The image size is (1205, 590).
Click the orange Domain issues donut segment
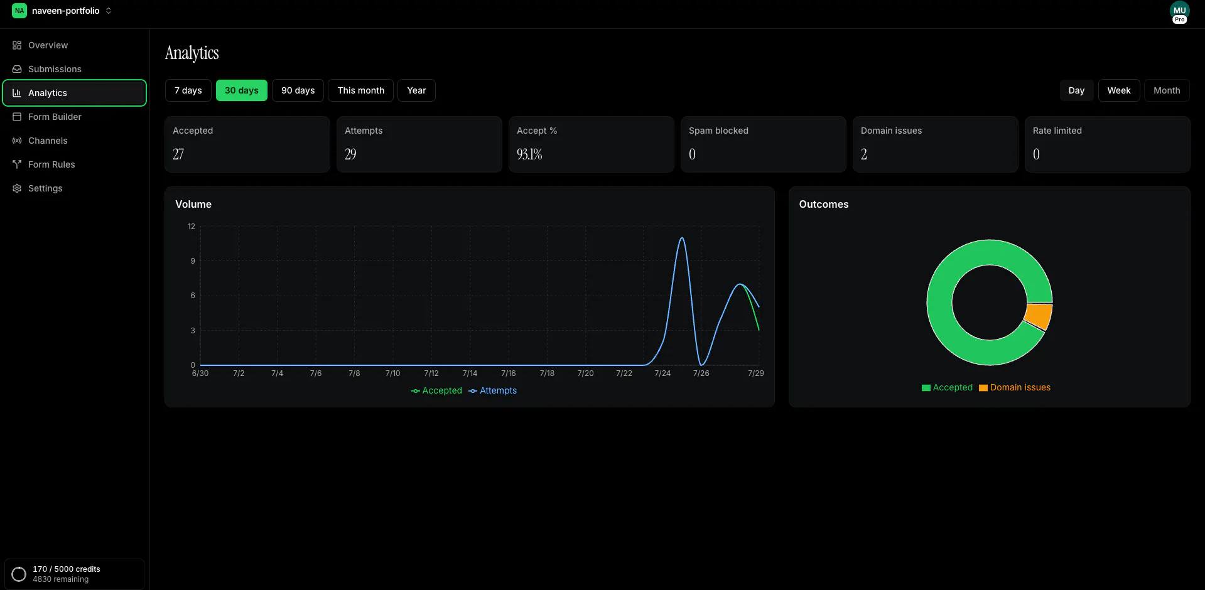1039,316
